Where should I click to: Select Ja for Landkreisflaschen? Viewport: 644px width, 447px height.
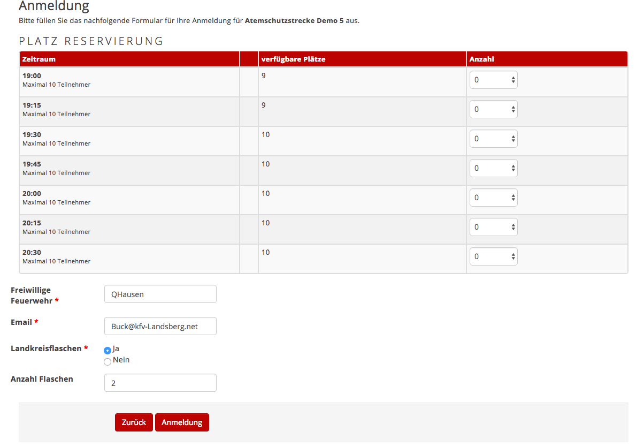108,350
